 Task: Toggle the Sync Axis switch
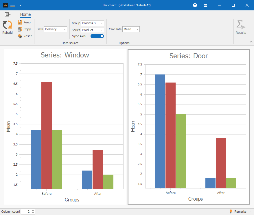pyautogui.click(x=97, y=36)
